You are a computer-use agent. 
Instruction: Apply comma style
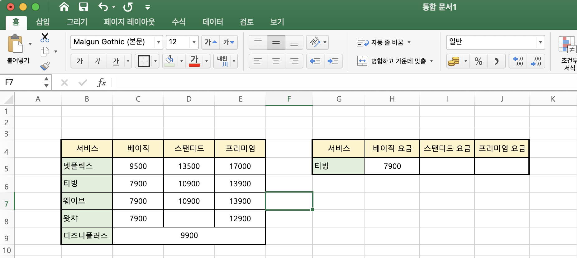tap(496, 61)
